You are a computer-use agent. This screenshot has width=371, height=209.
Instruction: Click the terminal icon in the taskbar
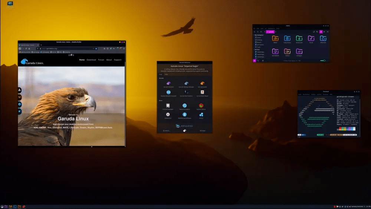coord(15,207)
